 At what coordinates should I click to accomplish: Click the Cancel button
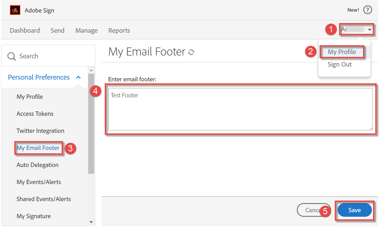pyautogui.click(x=311, y=210)
